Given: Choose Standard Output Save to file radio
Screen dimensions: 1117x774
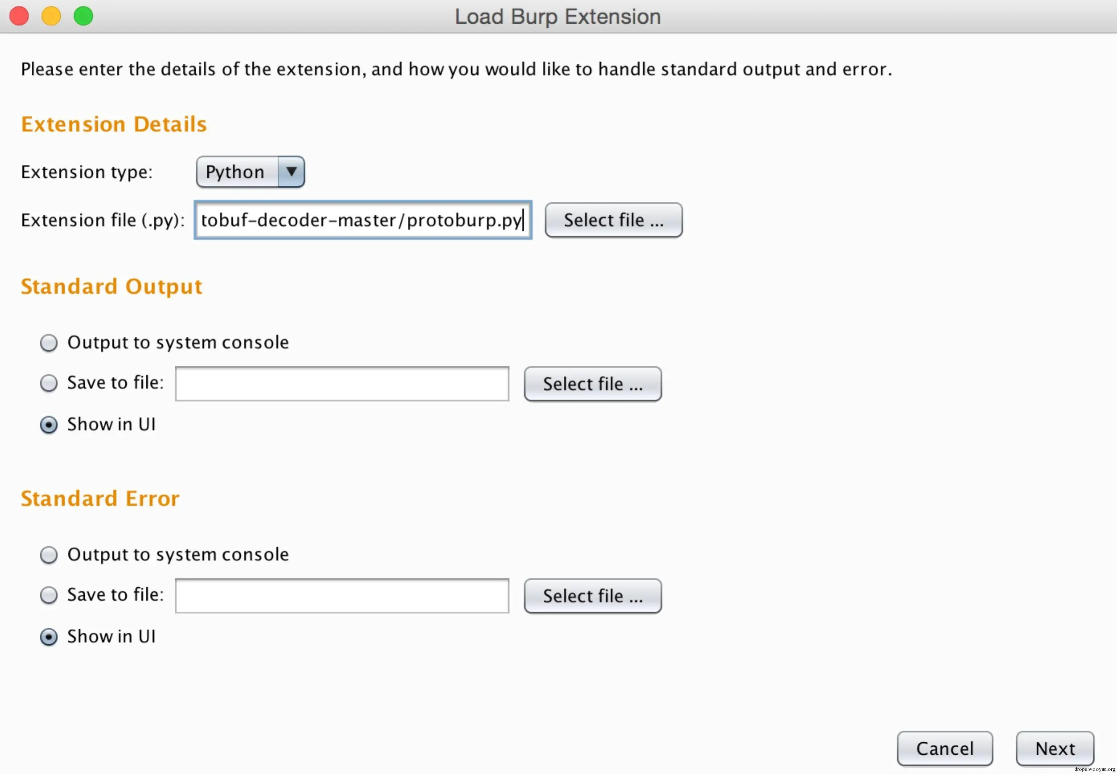Looking at the screenshot, I should point(49,383).
